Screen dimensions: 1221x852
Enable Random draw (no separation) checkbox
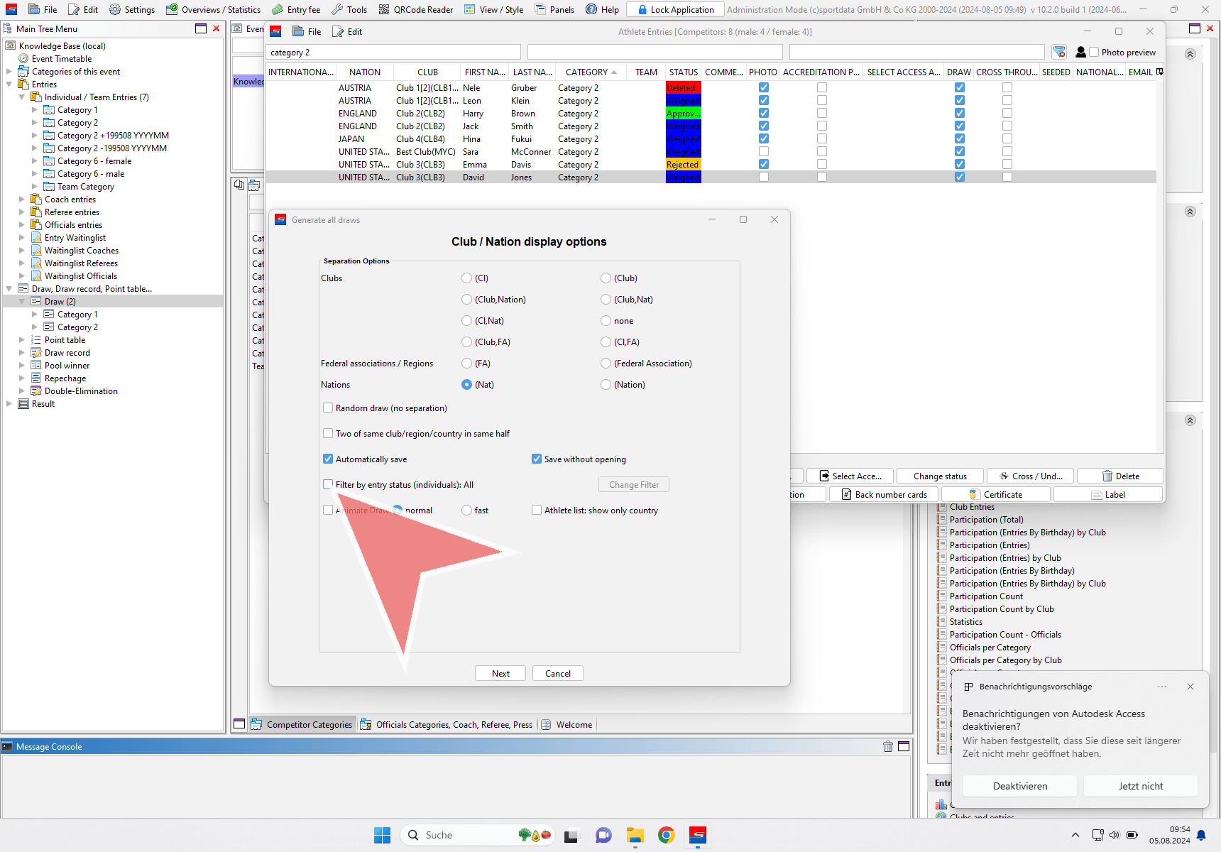click(328, 408)
